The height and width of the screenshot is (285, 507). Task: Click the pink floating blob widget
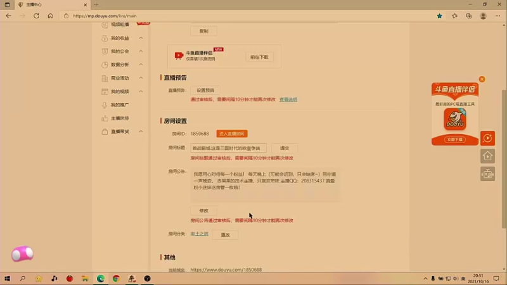(22, 254)
